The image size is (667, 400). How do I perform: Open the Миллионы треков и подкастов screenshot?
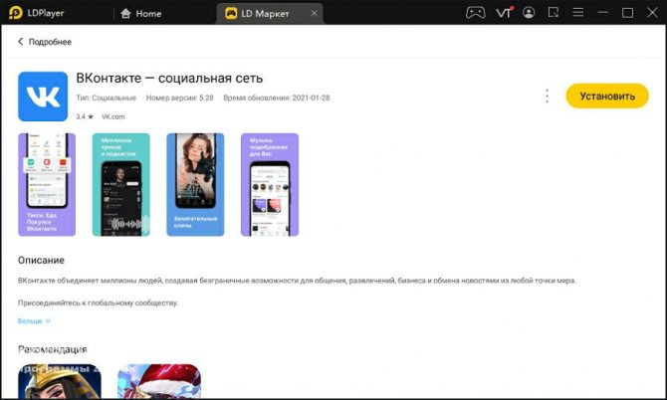tap(121, 184)
